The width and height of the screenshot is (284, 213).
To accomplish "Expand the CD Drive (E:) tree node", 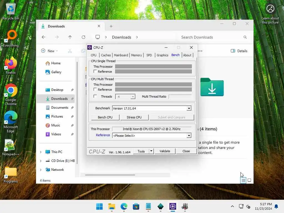I will pos(41,161).
